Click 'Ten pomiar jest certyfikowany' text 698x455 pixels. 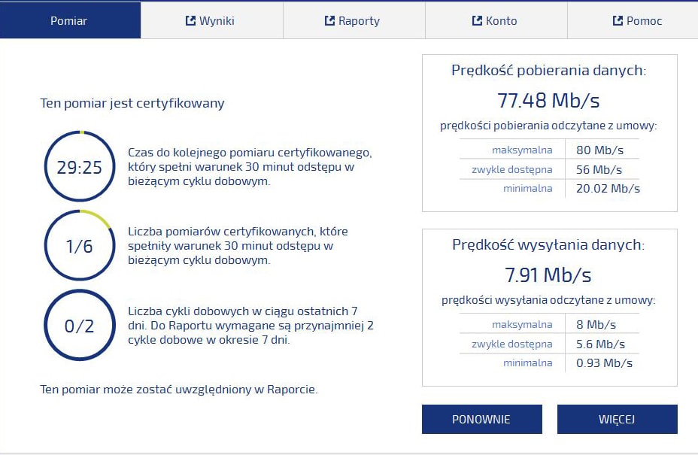pos(132,103)
